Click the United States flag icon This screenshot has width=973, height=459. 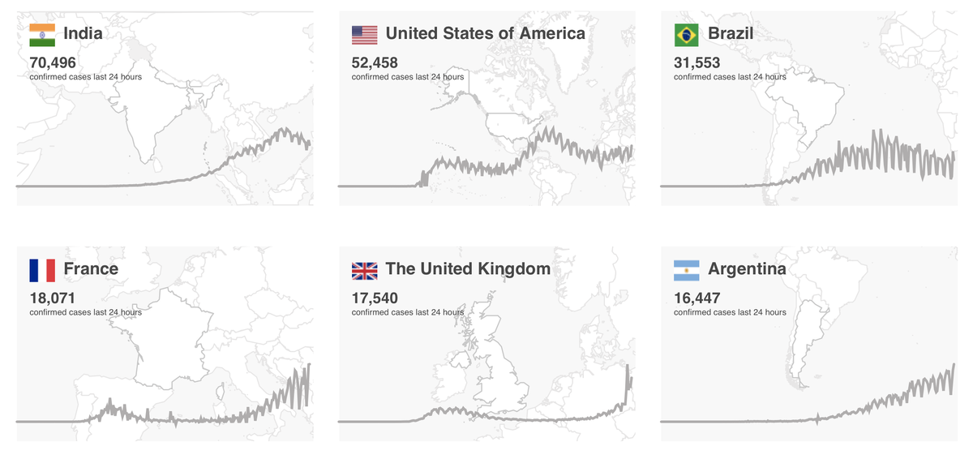pyautogui.click(x=364, y=34)
